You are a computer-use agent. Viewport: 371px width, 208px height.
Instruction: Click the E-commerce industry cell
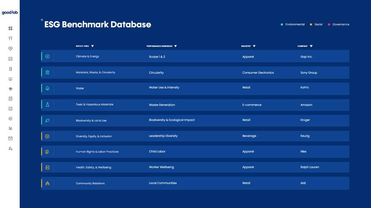pos(252,105)
